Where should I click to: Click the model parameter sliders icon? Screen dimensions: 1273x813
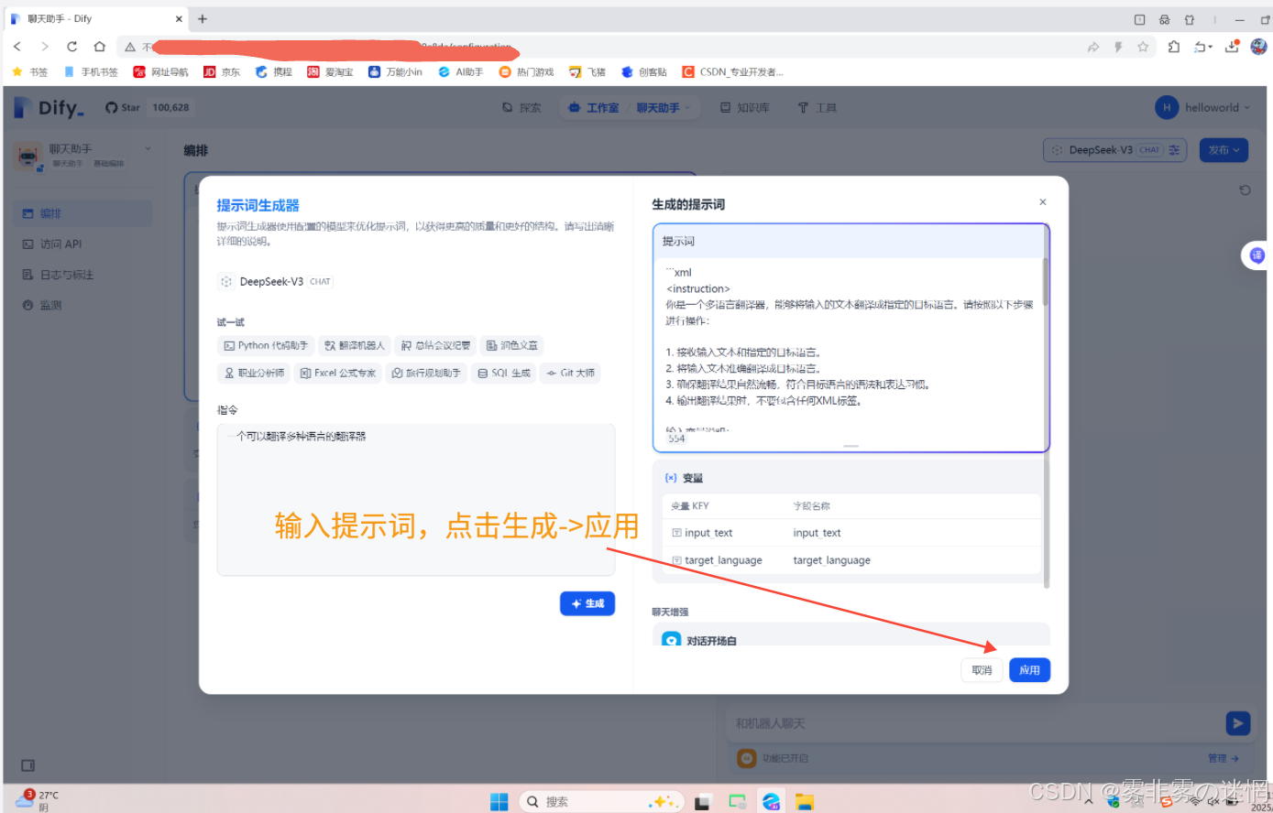tap(1175, 150)
